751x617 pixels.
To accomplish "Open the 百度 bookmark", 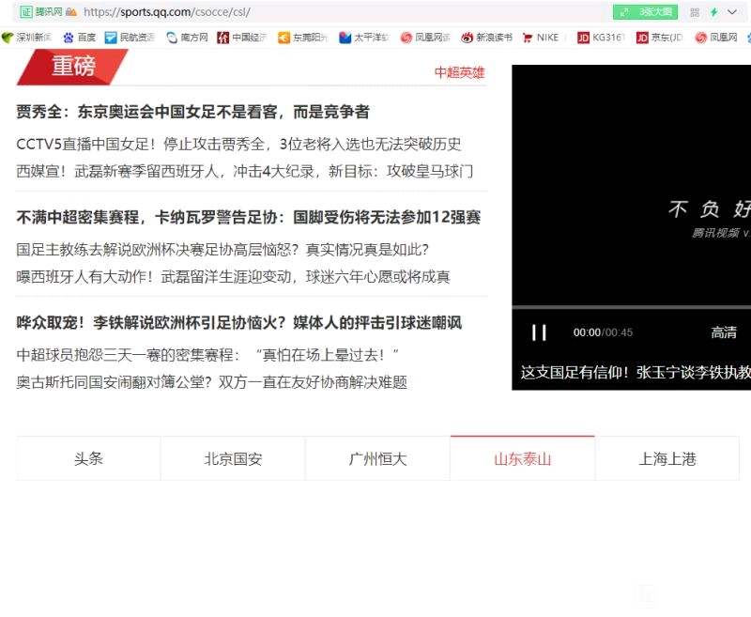I will coord(80,38).
